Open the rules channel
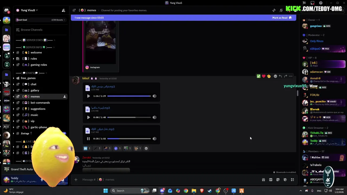Image resolution: width=347 pixels, height=195 pixels. tap(41, 58)
